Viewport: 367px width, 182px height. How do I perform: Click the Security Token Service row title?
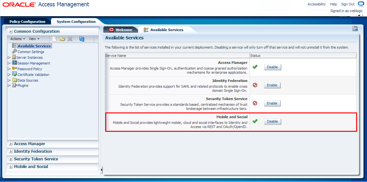[x=227, y=99]
